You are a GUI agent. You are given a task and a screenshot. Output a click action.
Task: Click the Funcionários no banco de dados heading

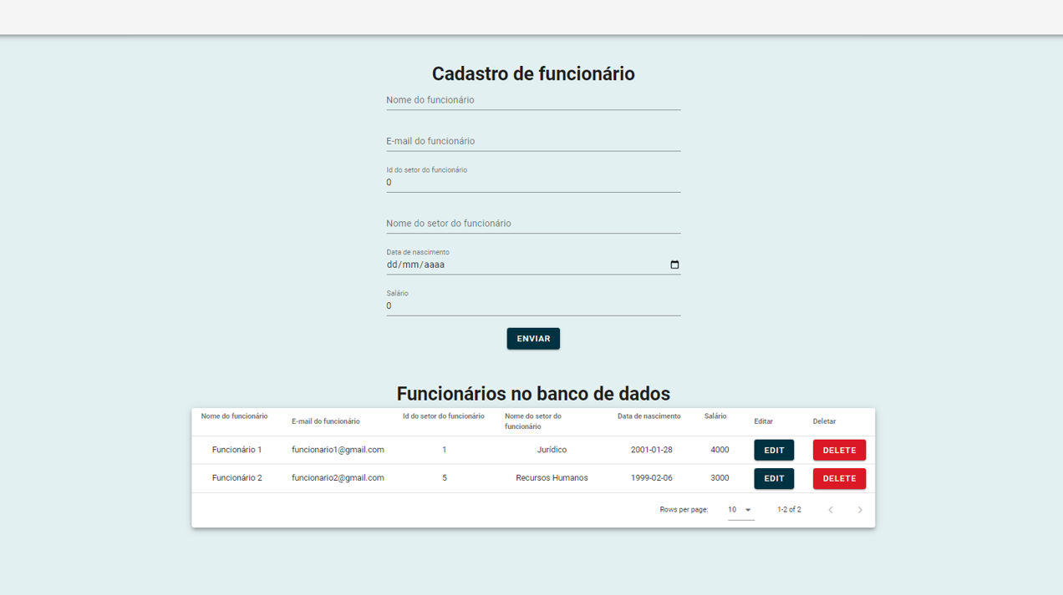(533, 394)
